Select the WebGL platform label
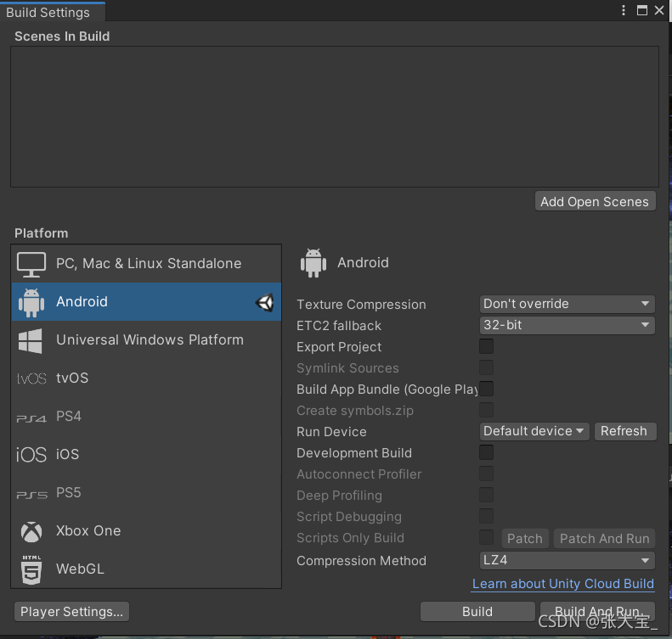Screen dimensions: 672x639 tap(80, 569)
